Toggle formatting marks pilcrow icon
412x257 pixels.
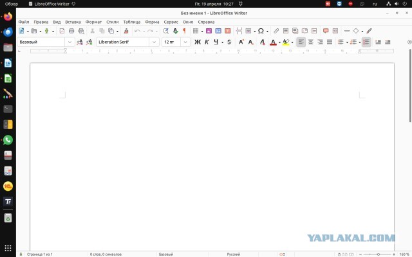[185, 31]
